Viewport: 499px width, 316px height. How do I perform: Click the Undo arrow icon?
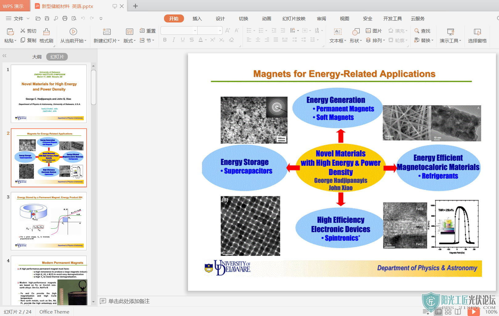tap(83, 18)
